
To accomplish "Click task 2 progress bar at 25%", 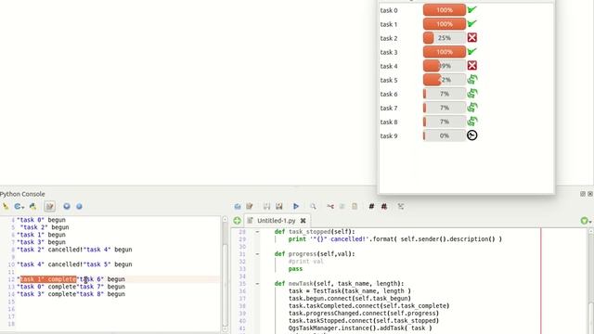I will (x=445, y=38).
